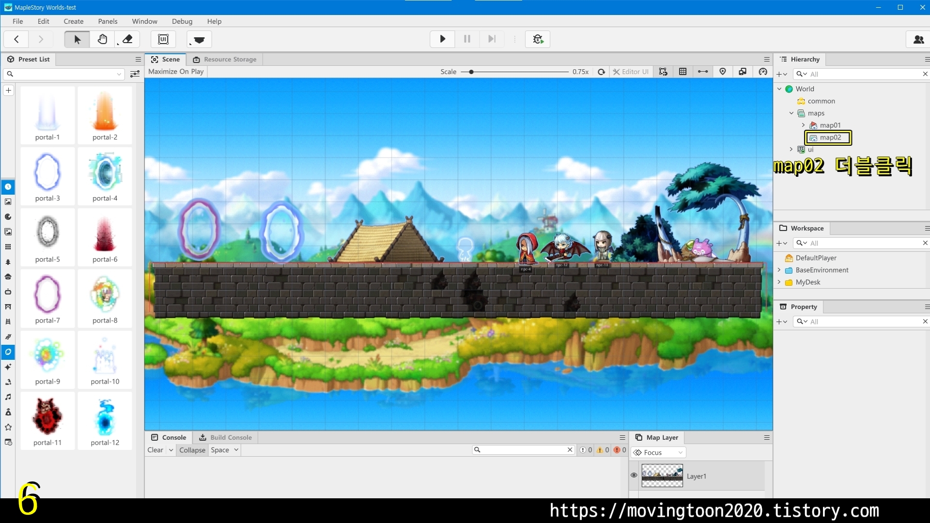The image size is (930, 523).
Task: Click the step-forward playback button
Action: [x=492, y=39]
